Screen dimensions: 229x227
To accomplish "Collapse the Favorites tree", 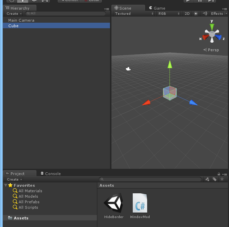I will click(6, 185).
